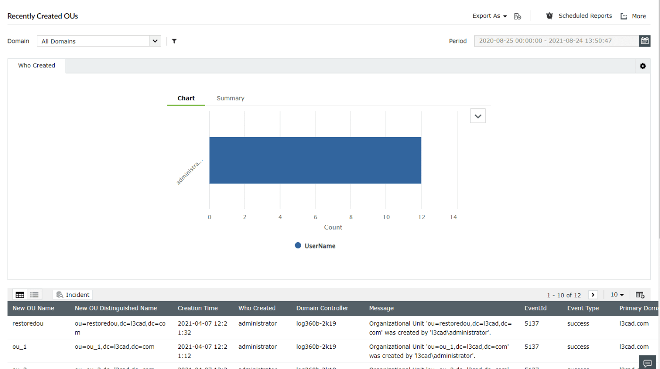Switch to table grid view

click(19, 295)
